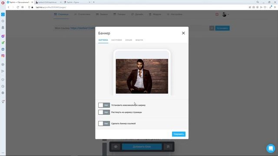Open Модули in the Taplink top navigation
The image size is (278, 156).
[x=155, y=14]
